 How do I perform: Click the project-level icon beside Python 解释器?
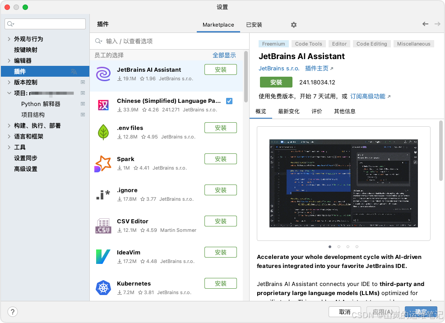[83, 104]
